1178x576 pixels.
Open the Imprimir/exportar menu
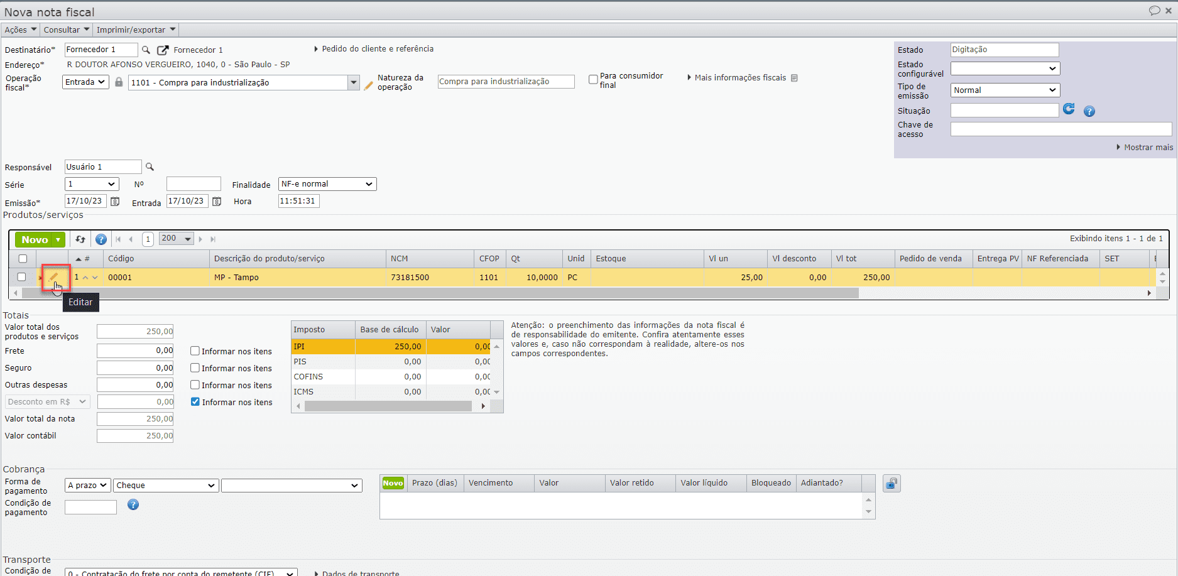tap(136, 30)
